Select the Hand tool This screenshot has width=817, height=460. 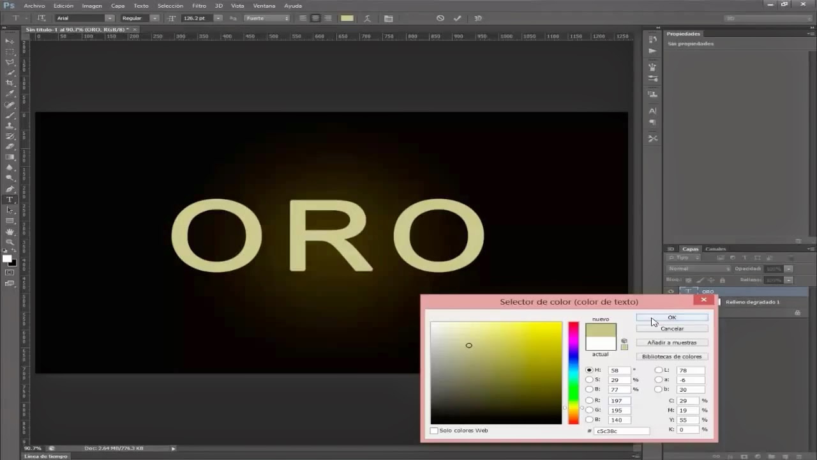10,231
